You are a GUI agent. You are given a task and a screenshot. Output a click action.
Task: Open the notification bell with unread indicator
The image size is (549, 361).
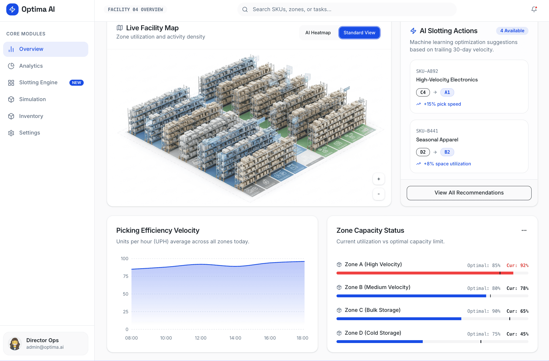[534, 9]
